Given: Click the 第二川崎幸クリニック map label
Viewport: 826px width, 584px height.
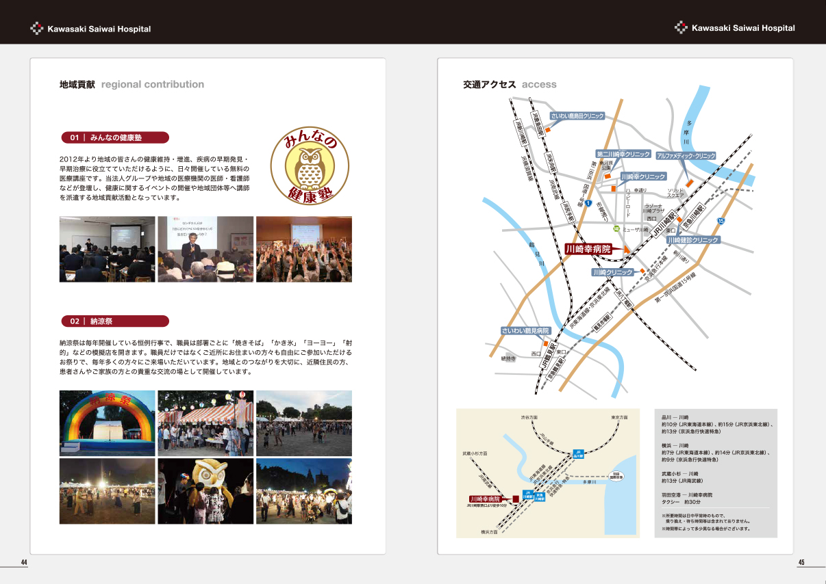Looking at the screenshot, I should pos(623,155).
